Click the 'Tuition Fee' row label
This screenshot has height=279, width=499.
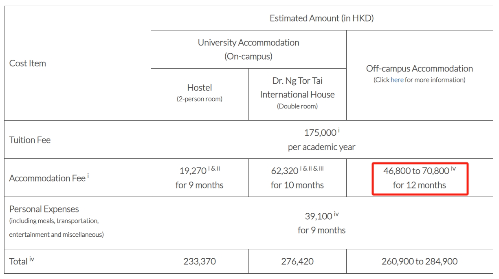[x=30, y=140]
